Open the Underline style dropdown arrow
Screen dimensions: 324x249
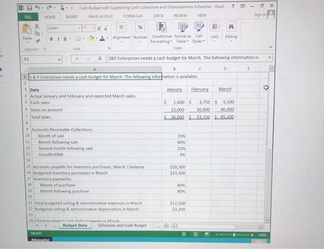tap(70, 39)
